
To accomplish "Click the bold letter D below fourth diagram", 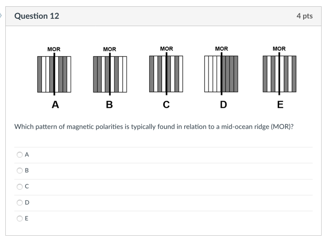I will (x=223, y=104).
